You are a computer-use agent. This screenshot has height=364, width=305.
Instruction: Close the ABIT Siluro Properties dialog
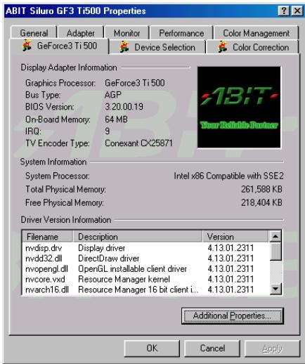coord(297,11)
